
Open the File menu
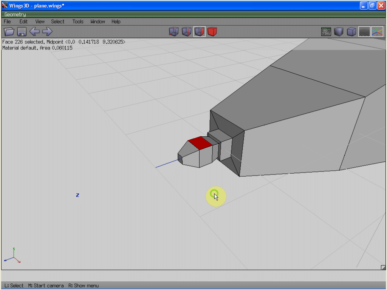click(7, 22)
